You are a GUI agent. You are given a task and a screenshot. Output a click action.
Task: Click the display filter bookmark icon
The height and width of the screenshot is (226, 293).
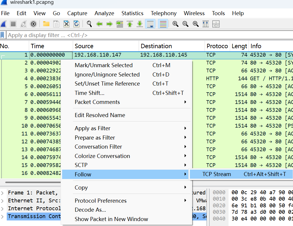[3, 35]
